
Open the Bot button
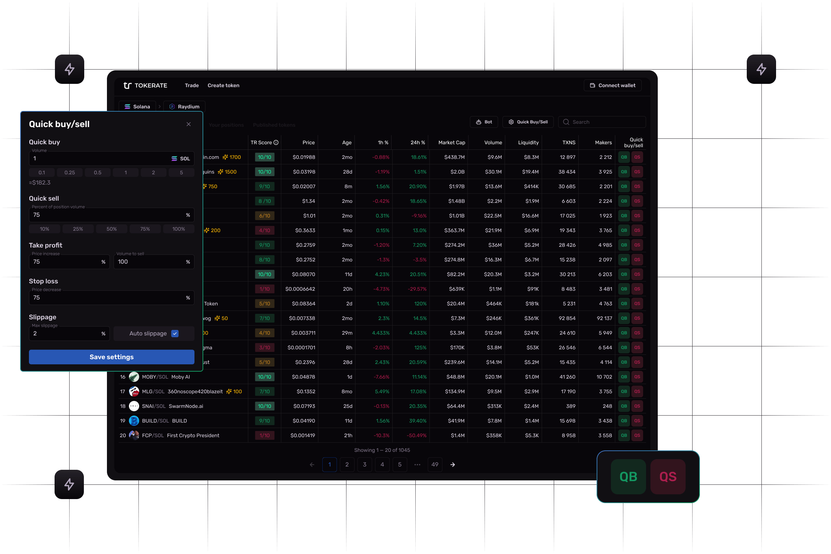click(484, 122)
